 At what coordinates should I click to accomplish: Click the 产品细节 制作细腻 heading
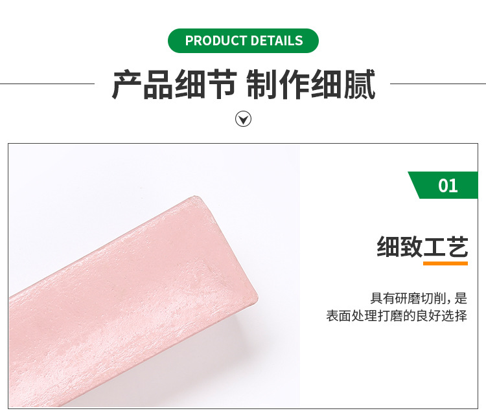tap(244, 84)
